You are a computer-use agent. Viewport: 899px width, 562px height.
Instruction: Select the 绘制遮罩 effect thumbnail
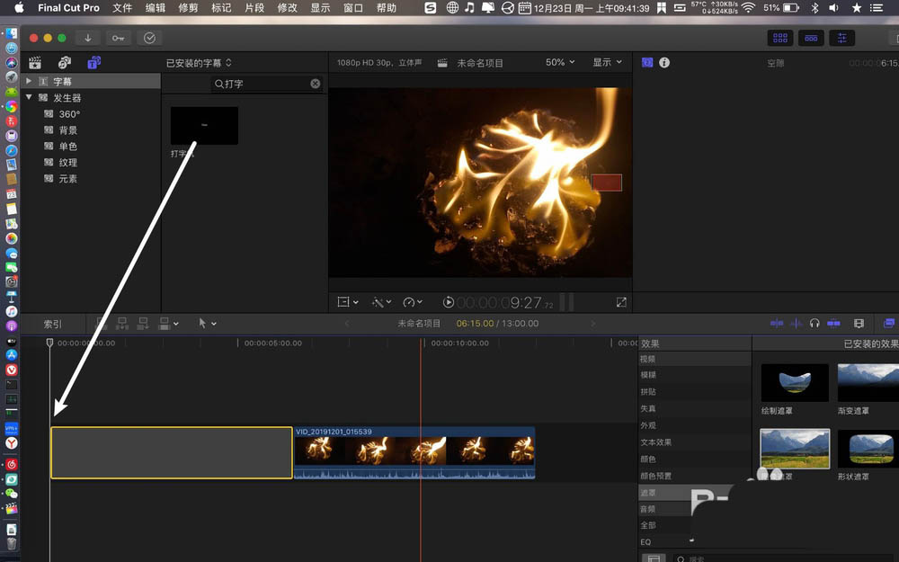tap(795, 382)
